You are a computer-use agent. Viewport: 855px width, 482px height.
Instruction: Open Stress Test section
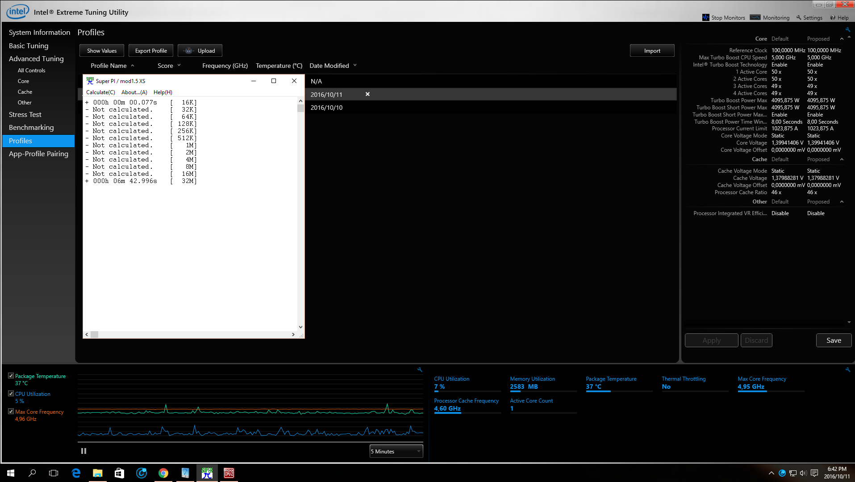[25, 115]
